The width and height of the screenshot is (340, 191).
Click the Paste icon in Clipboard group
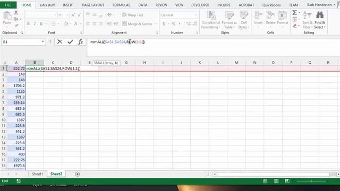[7, 15]
